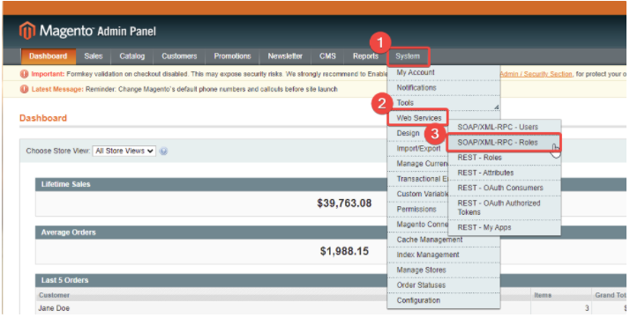Click the store view help icon
The image size is (630, 325).
point(163,151)
